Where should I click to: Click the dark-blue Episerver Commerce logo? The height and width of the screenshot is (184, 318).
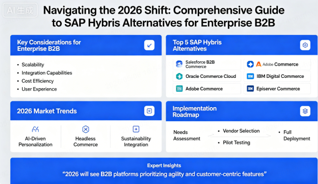[250, 89]
